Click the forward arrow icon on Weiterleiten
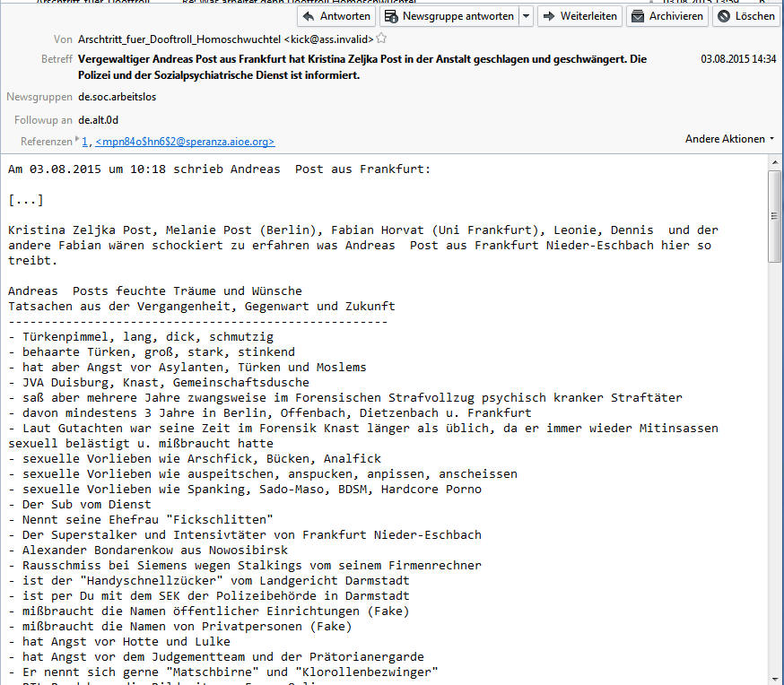Screen dimensions: 784x685 pos(549,16)
